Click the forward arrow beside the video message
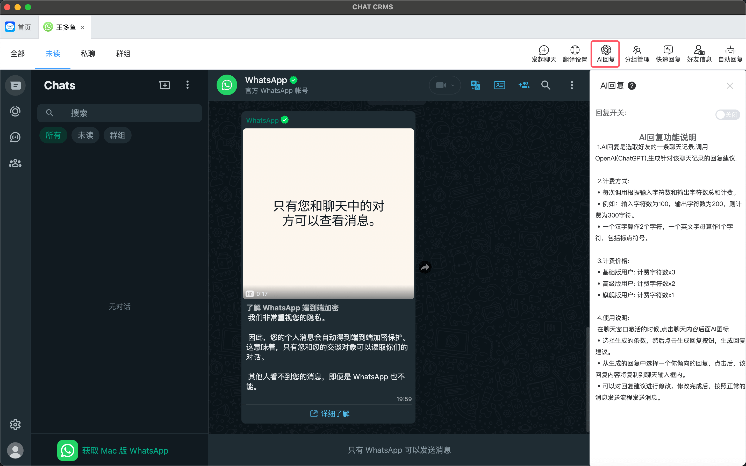 [425, 267]
